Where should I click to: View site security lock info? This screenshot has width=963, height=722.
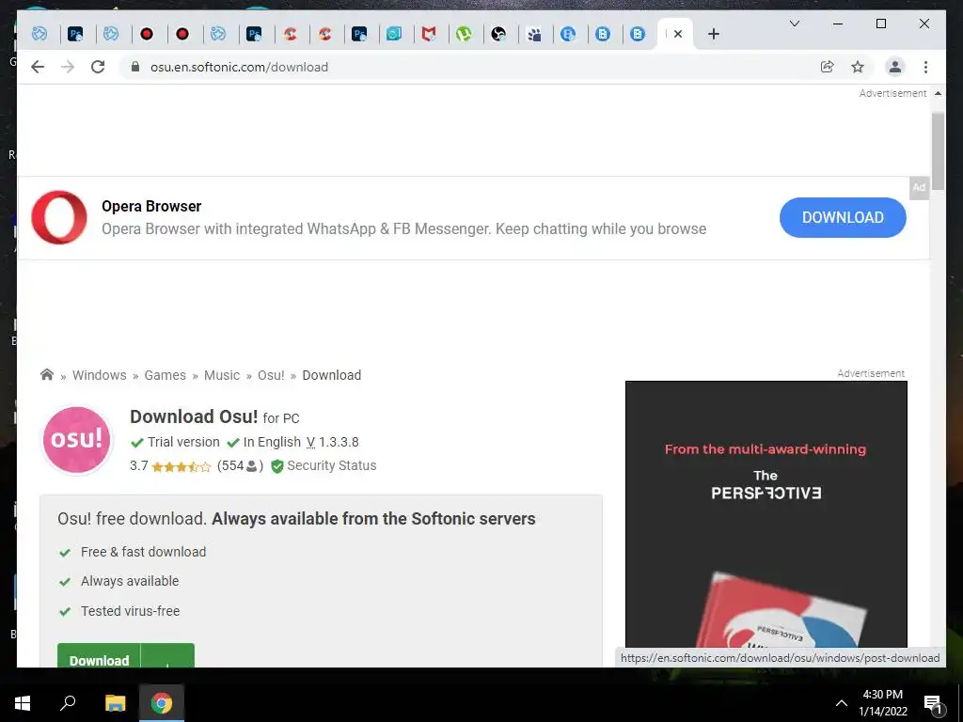tap(135, 67)
